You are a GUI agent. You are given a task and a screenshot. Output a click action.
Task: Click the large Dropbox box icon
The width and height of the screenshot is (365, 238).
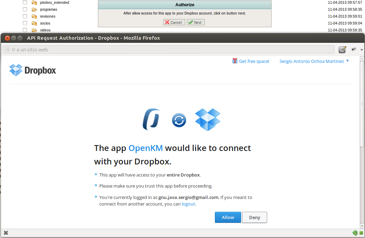click(x=208, y=120)
